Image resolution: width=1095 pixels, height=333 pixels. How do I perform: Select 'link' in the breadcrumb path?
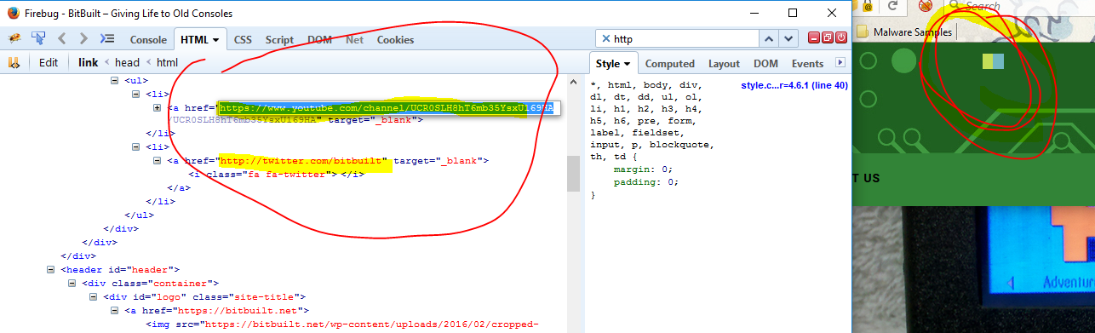[88, 63]
